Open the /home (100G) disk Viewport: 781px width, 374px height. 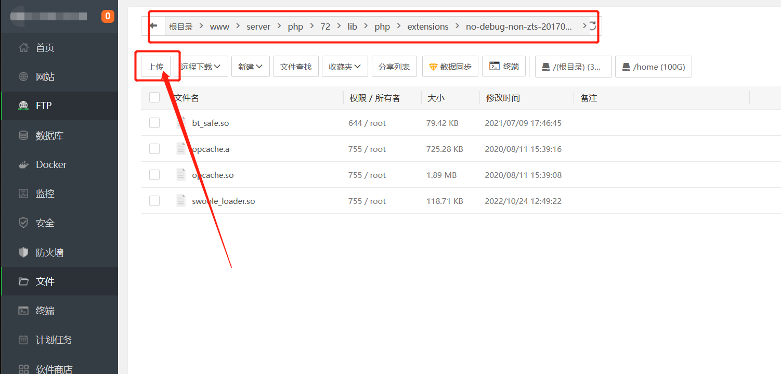653,67
